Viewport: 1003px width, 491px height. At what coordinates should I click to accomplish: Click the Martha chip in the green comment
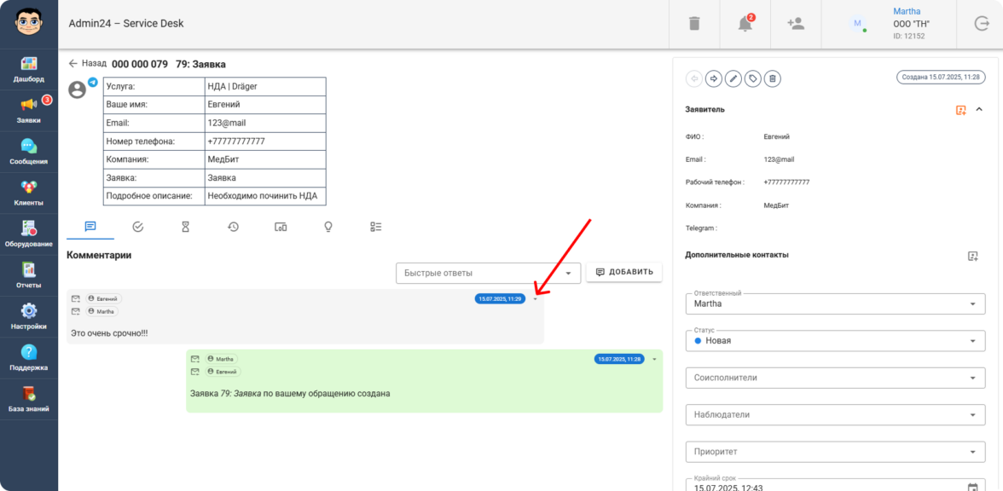click(221, 360)
